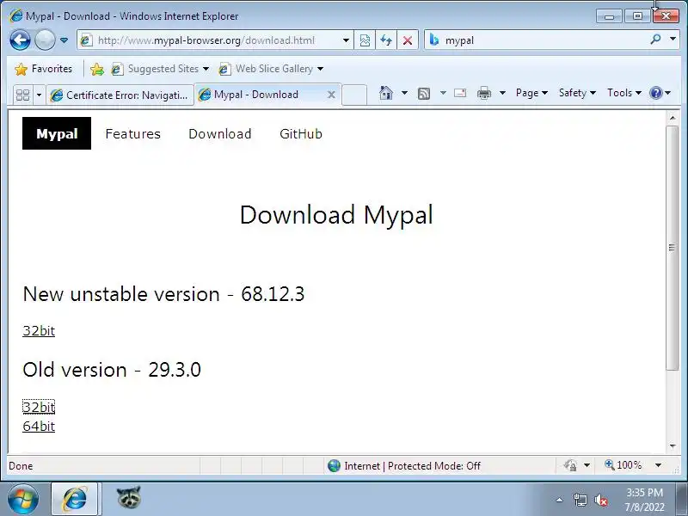This screenshot has width=688, height=516.
Task: Switch to Certificate Error tab
Action: (120, 95)
